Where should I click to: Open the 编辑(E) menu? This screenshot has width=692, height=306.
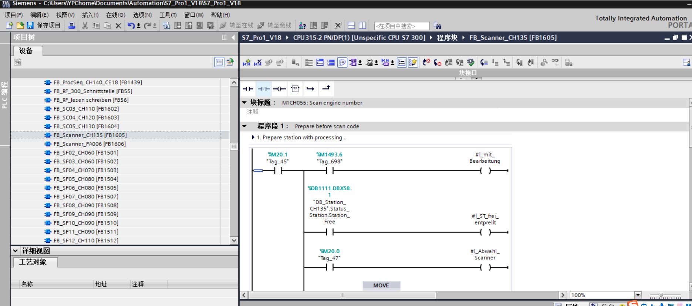pyautogui.click(x=39, y=15)
